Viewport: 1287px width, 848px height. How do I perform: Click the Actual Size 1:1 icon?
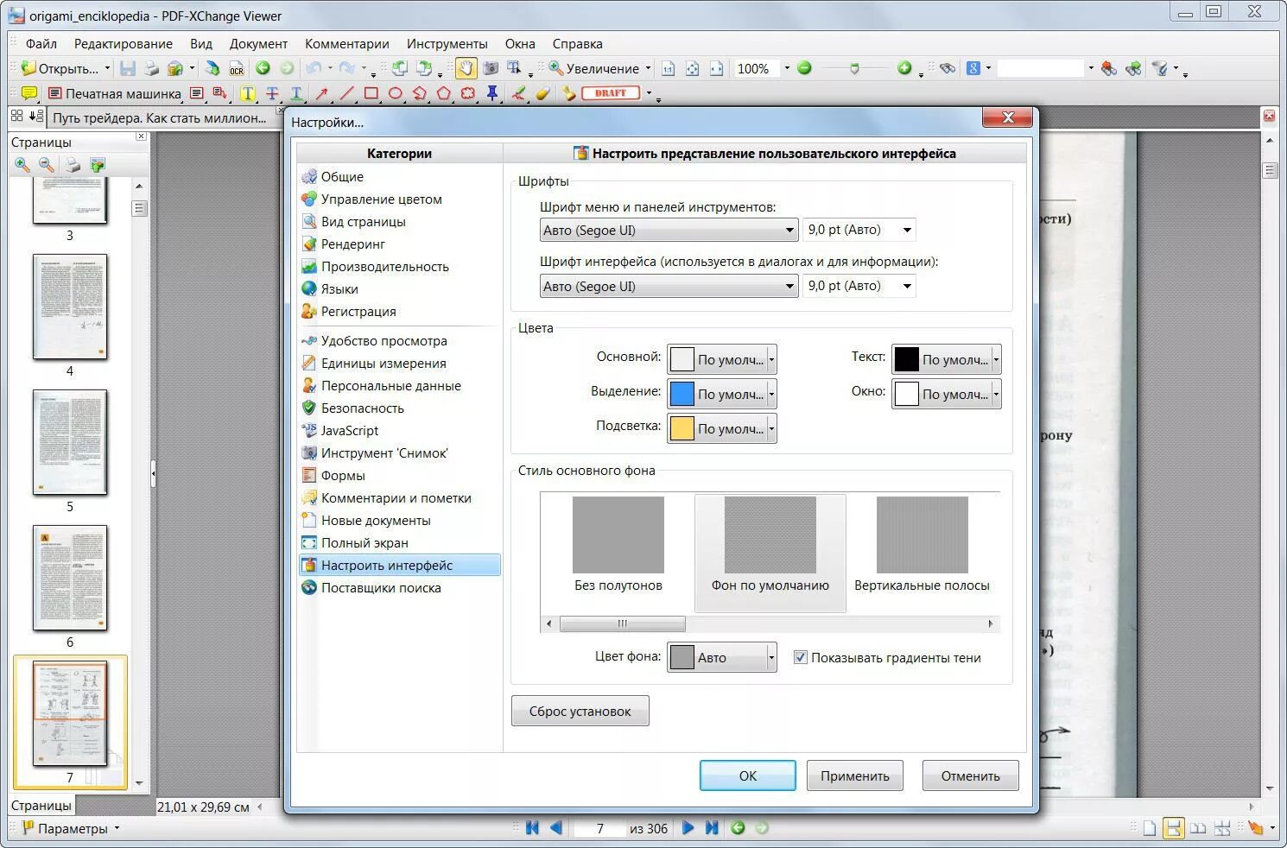point(668,68)
